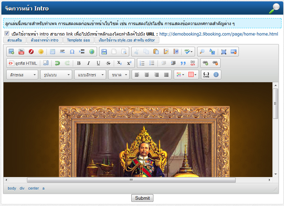Screen dimensions: 284x206
Task: Click the insert image icon
Action: point(12,52)
